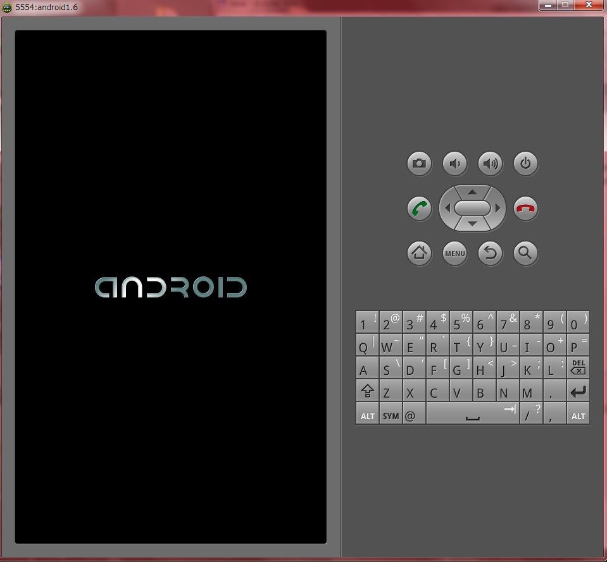Click the B key
607x562 pixels.
[x=484, y=391]
